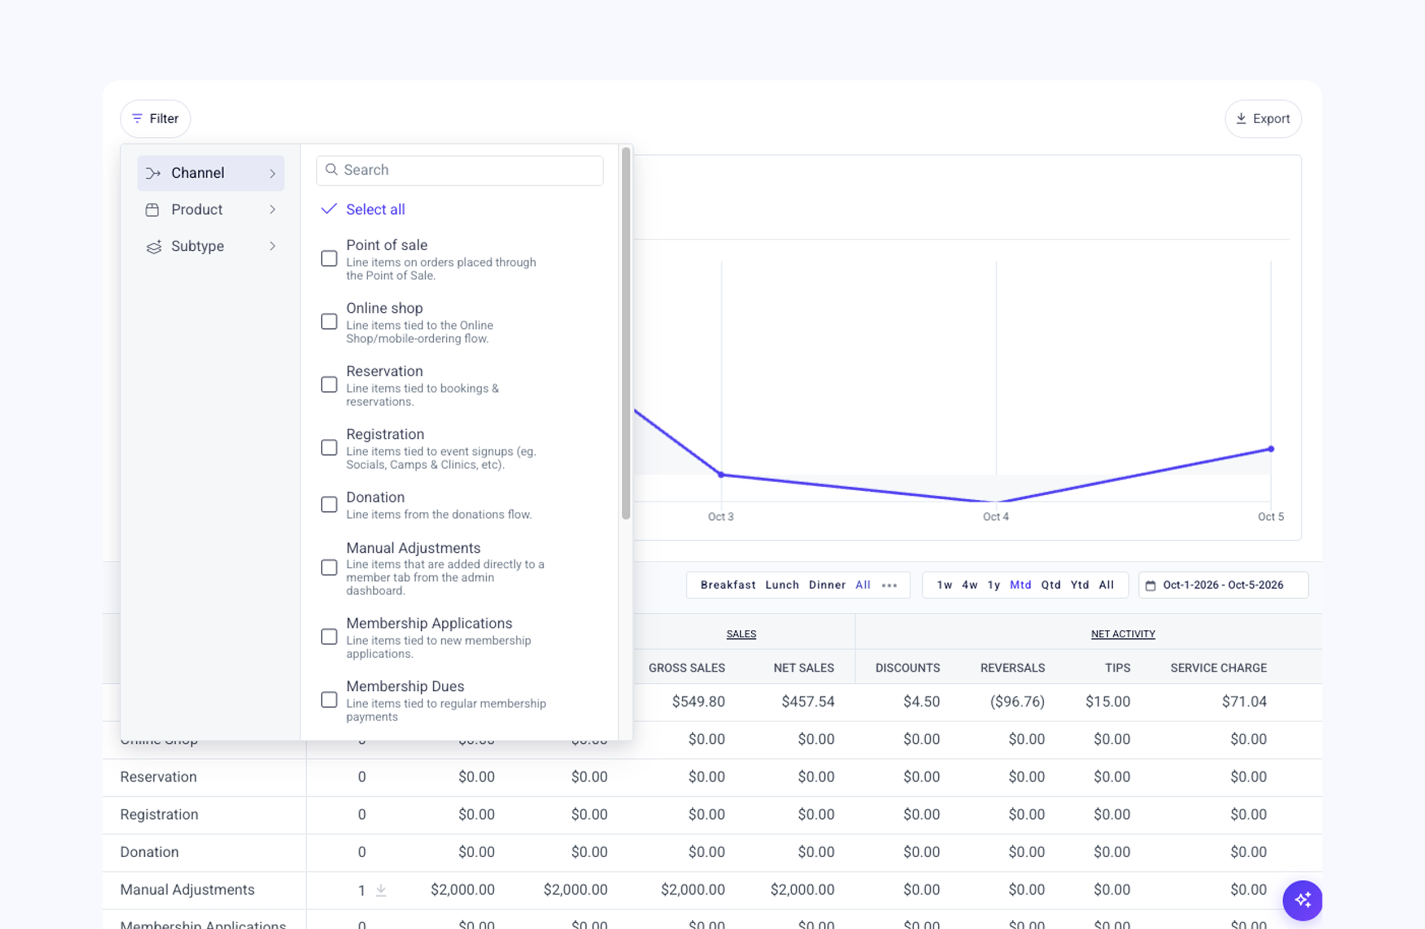Check the Point of sale checkbox

pyautogui.click(x=329, y=259)
